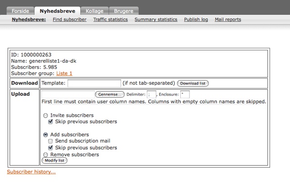Switch to the Forside tab

click(21, 10)
